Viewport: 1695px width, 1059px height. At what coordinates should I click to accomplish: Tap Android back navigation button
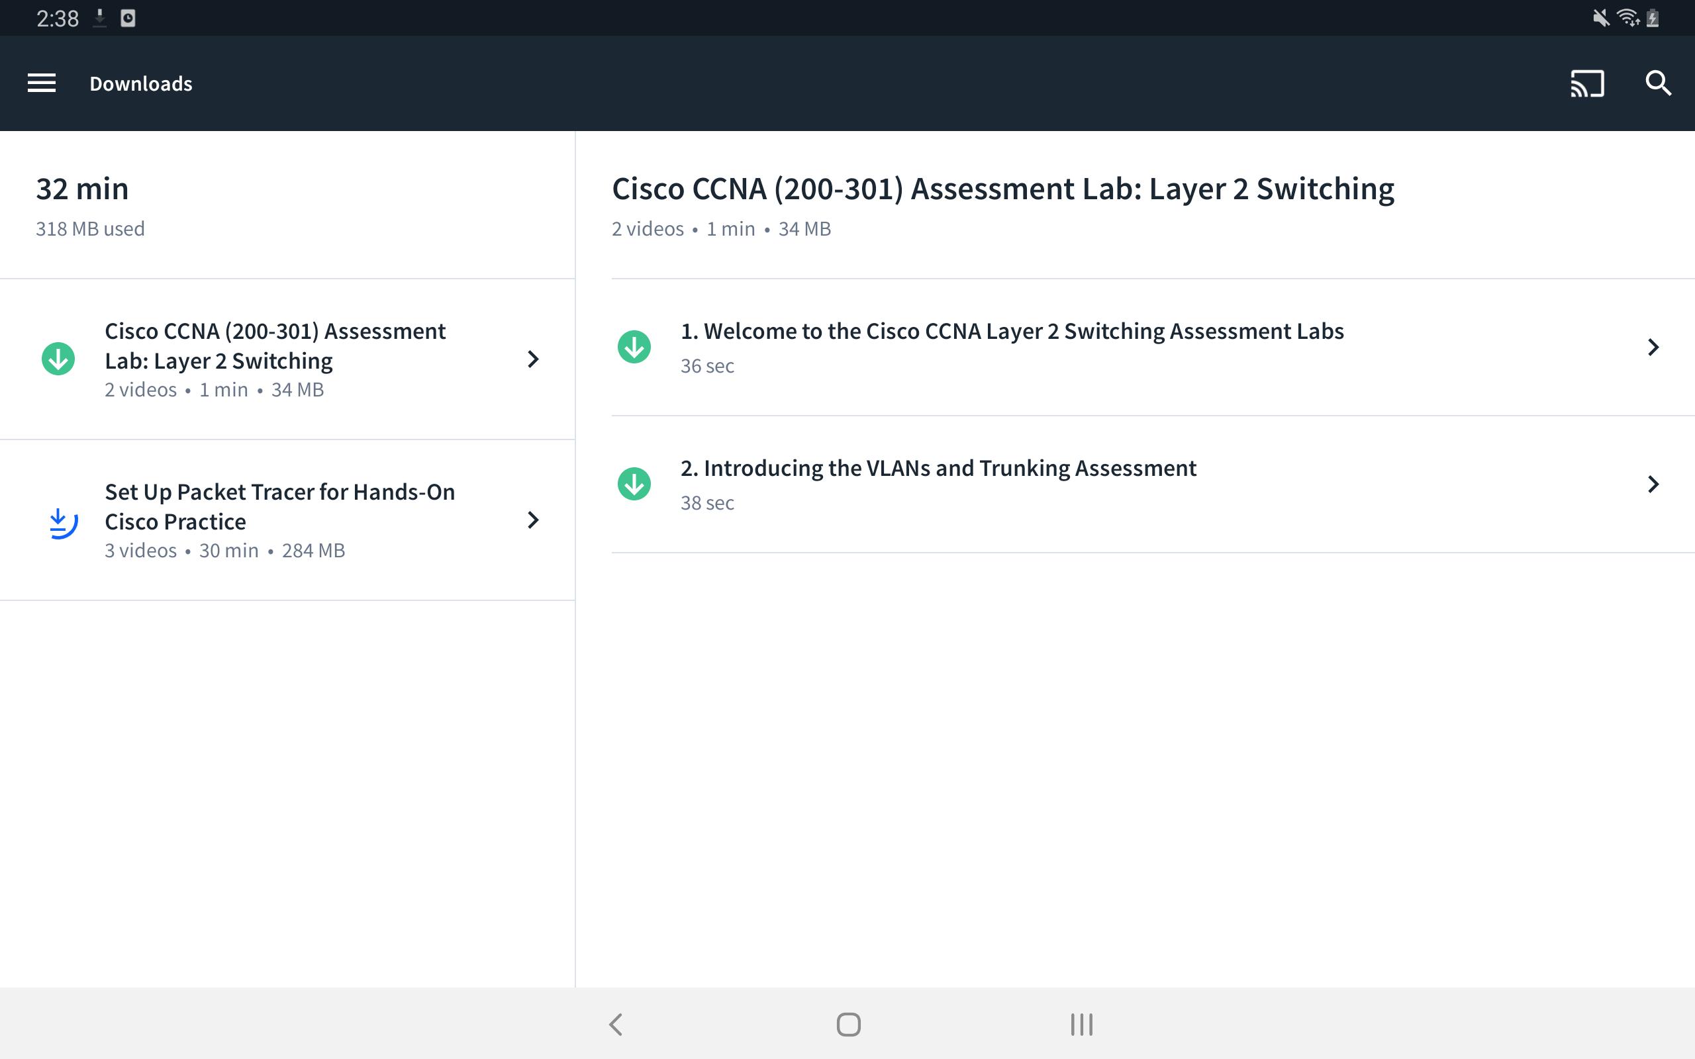[x=616, y=1024]
